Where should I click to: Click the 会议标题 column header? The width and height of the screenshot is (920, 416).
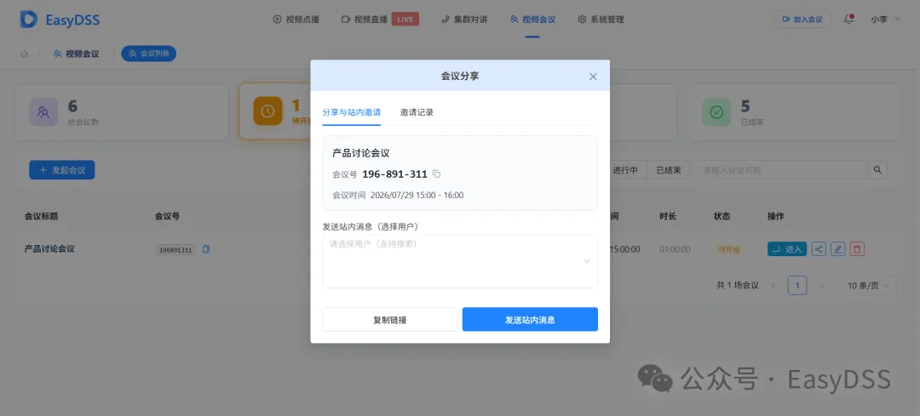pyautogui.click(x=41, y=216)
